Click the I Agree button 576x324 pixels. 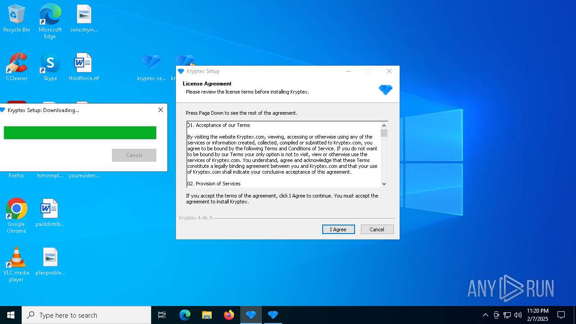(338, 229)
